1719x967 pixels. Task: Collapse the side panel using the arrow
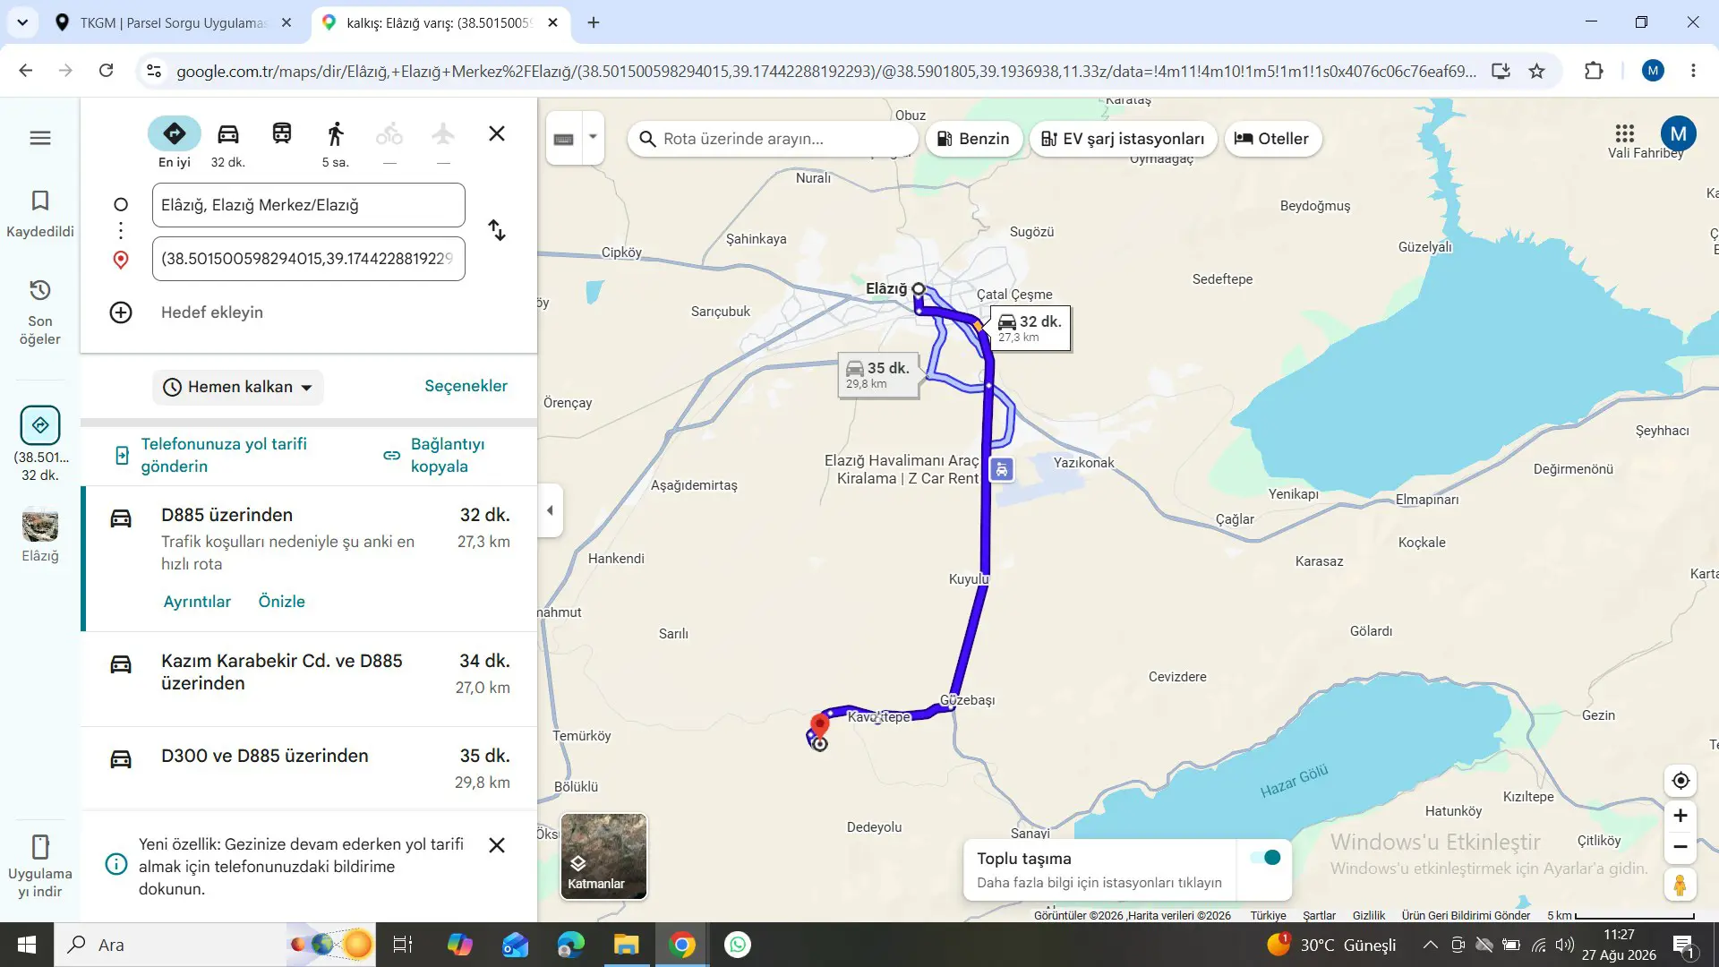(x=550, y=510)
